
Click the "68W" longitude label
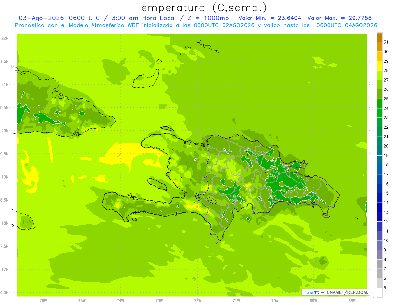352,301
